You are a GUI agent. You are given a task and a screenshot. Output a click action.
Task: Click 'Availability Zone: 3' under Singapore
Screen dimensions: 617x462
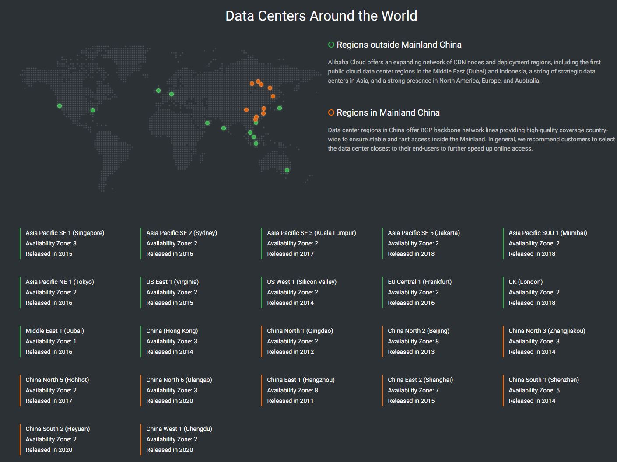click(51, 243)
